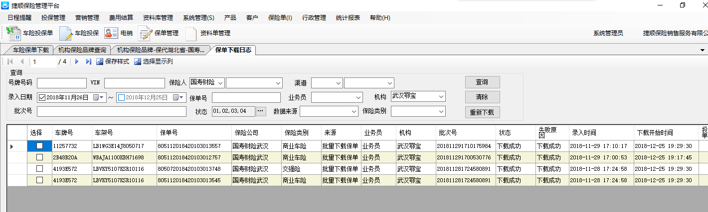The height and width of the screenshot is (212, 708).
Task: Expand the second 渠道 dropdown
Action: (390, 83)
